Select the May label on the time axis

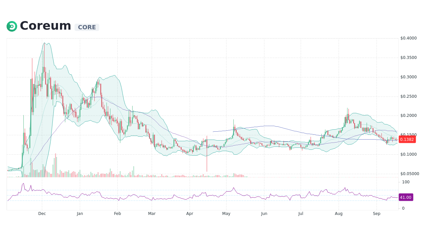(x=226, y=213)
